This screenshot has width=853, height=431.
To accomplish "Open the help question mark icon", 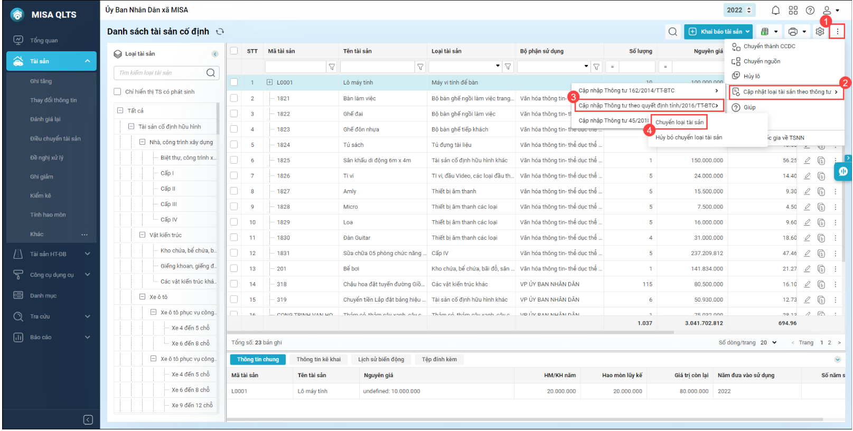I will 810,10.
